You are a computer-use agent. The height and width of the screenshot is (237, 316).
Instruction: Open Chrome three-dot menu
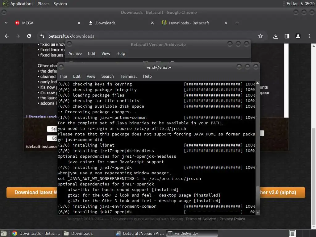click(x=309, y=36)
